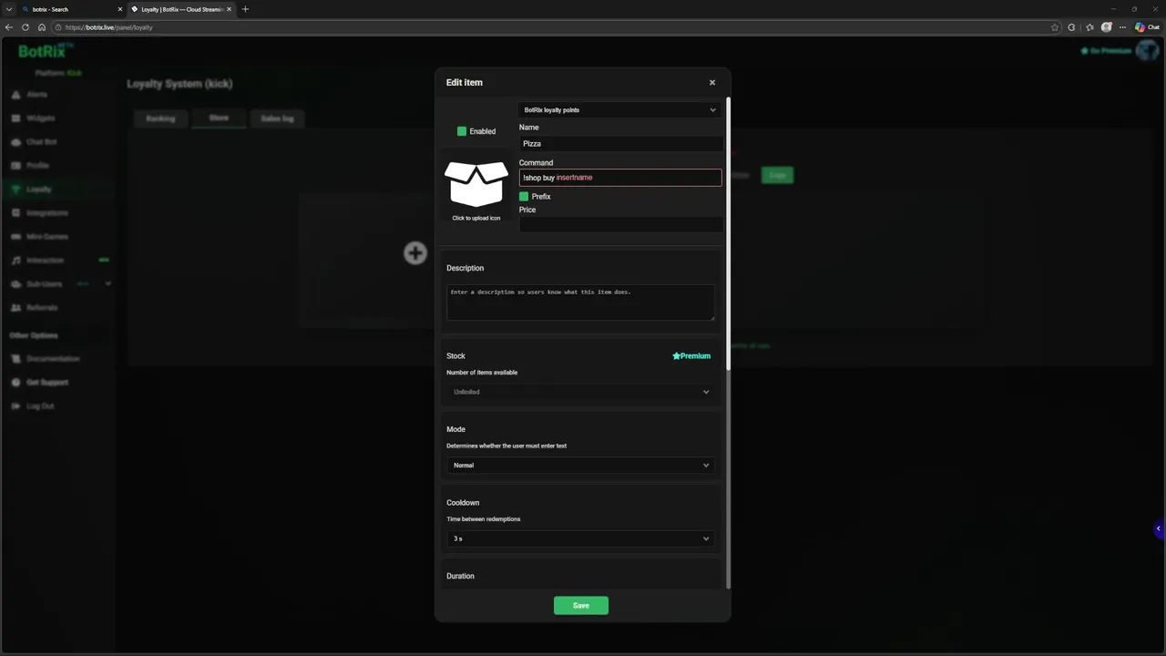Switch to the Sales log tab
Image resolution: width=1166 pixels, height=656 pixels.
277,118
